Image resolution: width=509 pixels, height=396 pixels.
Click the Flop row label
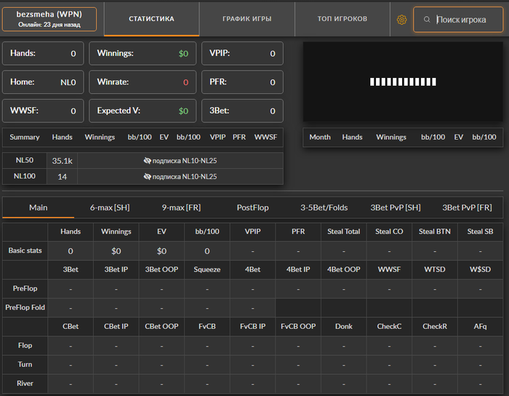pos(25,345)
